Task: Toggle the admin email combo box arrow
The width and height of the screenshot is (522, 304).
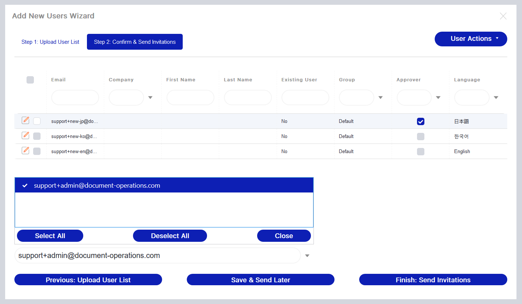Action: pyautogui.click(x=307, y=256)
